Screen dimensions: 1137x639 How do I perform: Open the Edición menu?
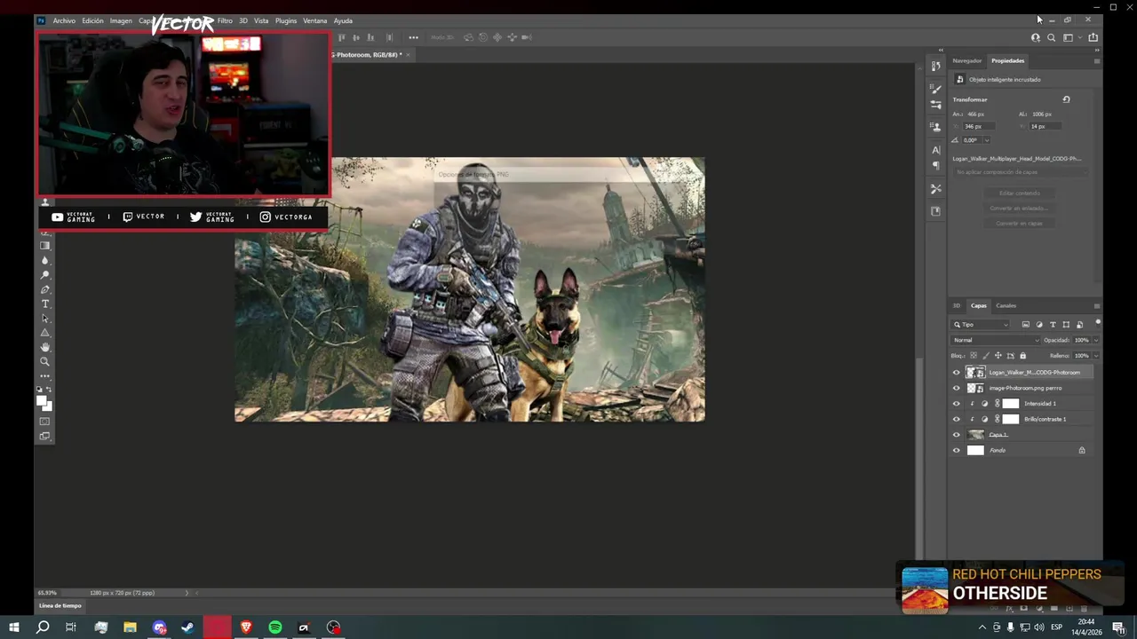pyautogui.click(x=92, y=20)
